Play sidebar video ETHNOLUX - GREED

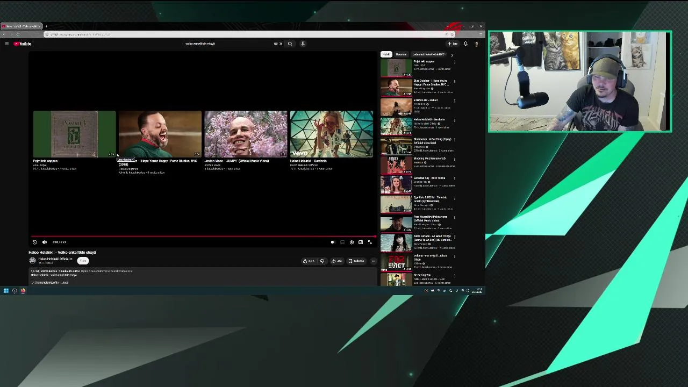coord(396,107)
